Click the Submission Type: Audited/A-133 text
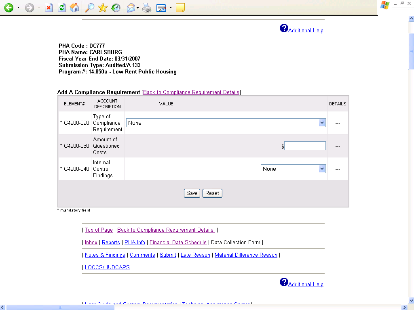The image size is (414, 310). point(99,65)
